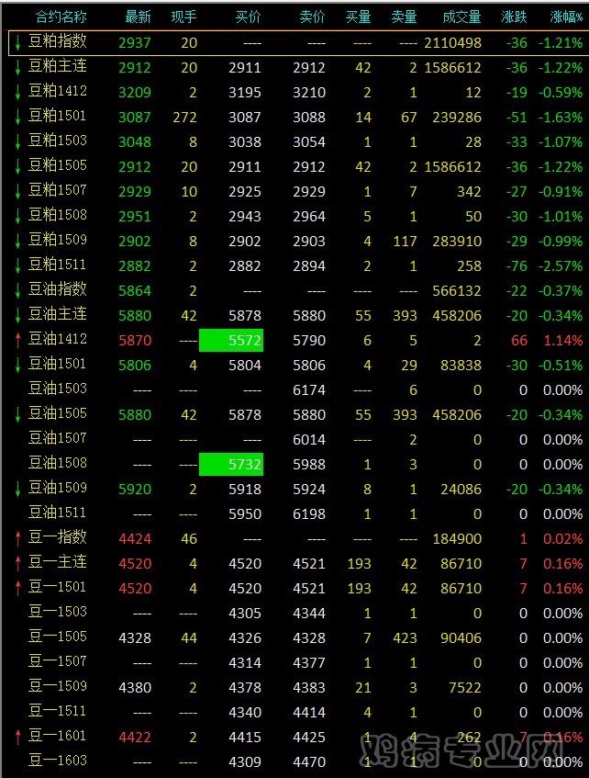The width and height of the screenshot is (589, 778).
Task: Pick the 豆粕1507 contract
Action: coord(58,190)
